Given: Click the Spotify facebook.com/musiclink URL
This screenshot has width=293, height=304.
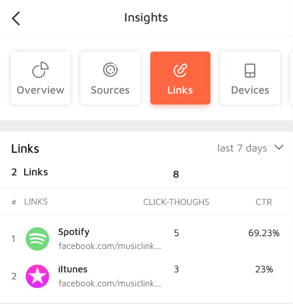Looking at the screenshot, I should 110,246.
